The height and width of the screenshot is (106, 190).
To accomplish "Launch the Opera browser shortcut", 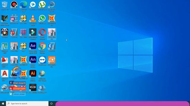I will pos(42,32).
